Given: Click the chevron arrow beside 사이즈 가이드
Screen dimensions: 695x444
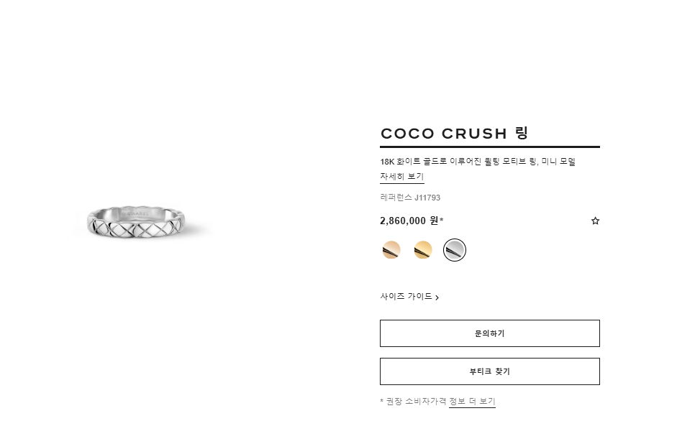Looking at the screenshot, I should coord(437,297).
